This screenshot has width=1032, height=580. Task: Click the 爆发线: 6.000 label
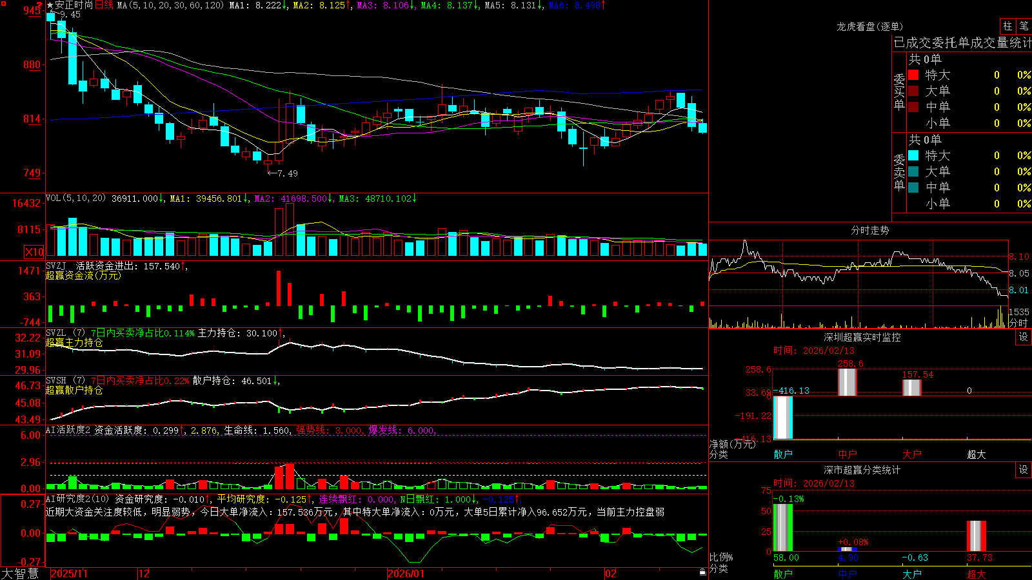[401, 430]
